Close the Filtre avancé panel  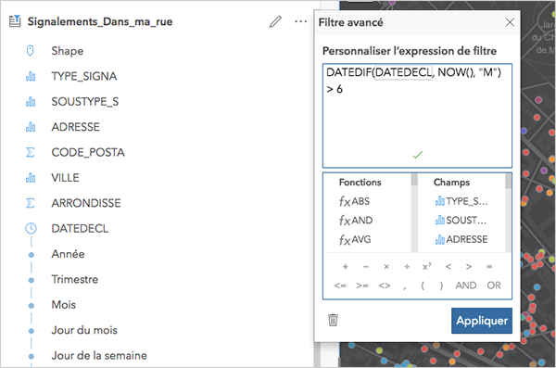click(510, 22)
